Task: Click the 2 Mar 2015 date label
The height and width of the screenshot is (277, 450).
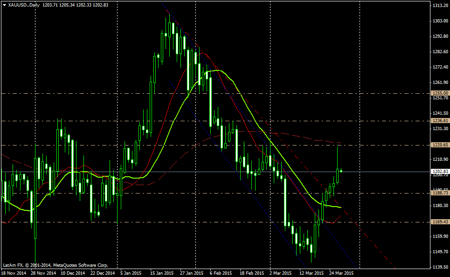Action: [280, 273]
